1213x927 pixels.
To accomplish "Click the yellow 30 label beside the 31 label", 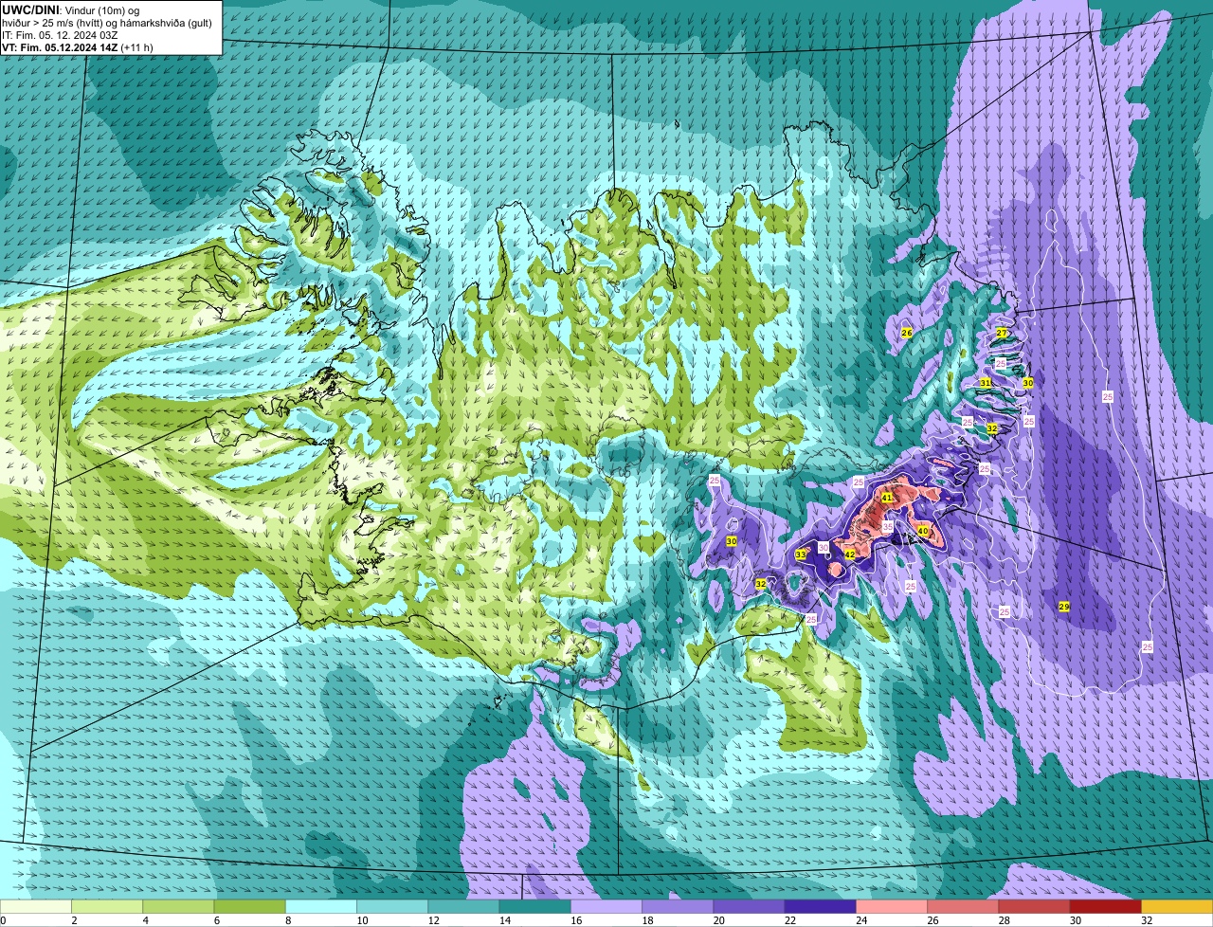I will pos(1027,383).
